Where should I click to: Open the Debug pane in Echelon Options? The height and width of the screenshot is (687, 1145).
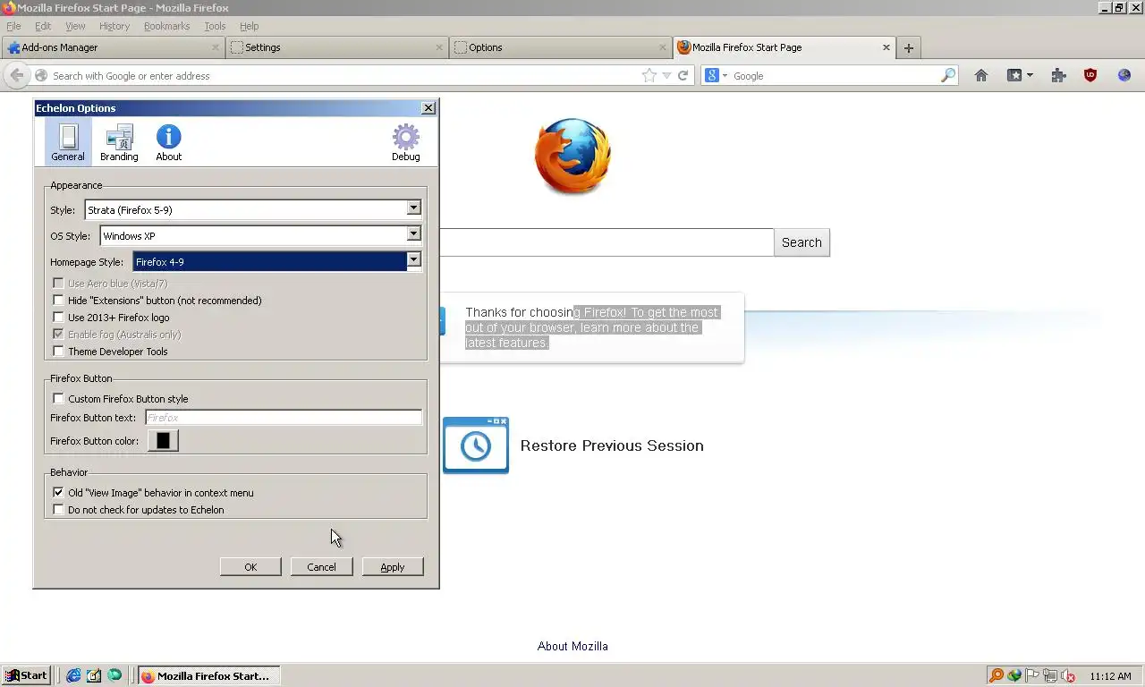(405, 142)
